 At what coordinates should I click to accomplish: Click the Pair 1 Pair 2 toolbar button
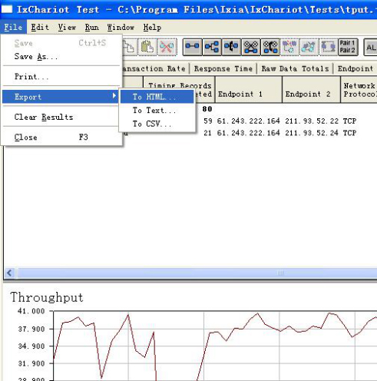click(348, 47)
